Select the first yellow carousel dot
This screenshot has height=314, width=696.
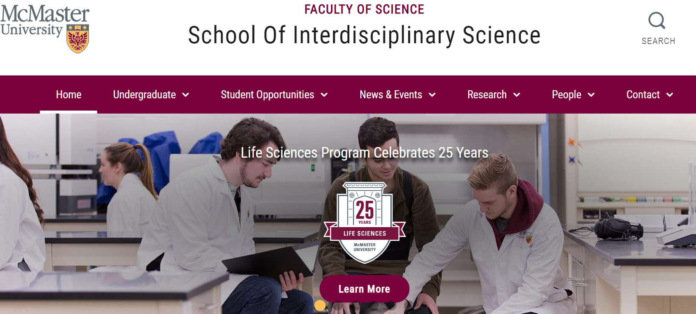pyautogui.click(x=320, y=305)
